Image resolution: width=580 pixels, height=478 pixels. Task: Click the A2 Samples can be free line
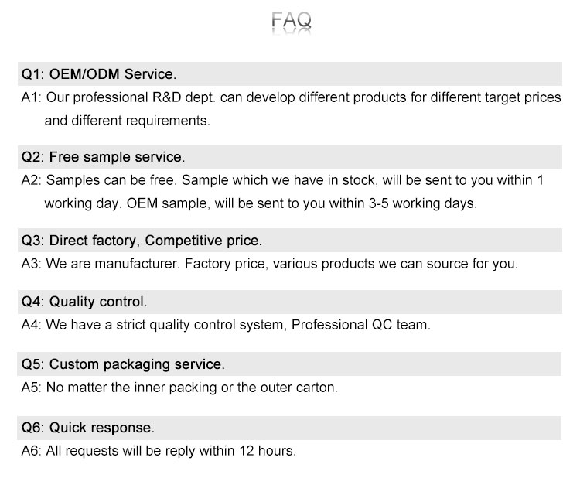tap(282, 180)
